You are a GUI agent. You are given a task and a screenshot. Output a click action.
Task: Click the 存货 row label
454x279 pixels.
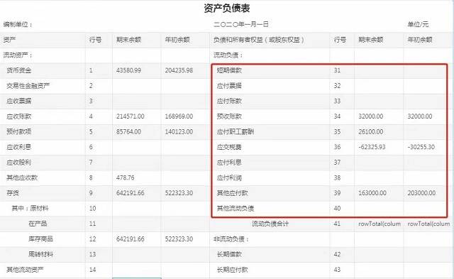(x=13, y=193)
